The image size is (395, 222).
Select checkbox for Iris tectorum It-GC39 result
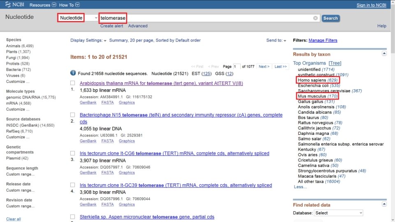pos(72,185)
